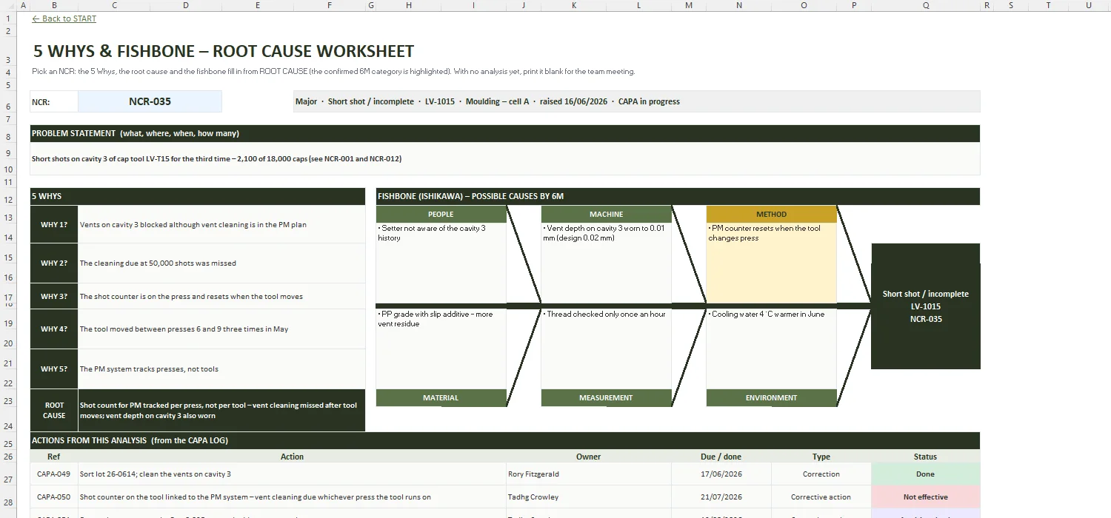
Task: Click the answer about tool moved between presses
Action: click(x=221, y=329)
